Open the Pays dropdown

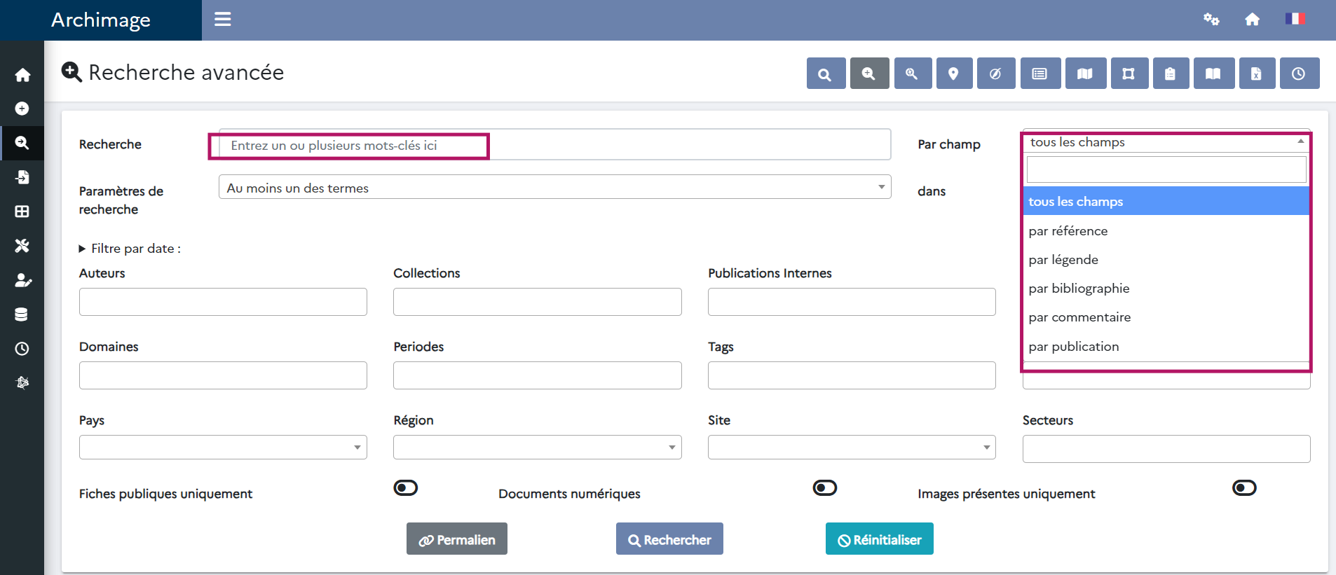[x=223, y=447]
